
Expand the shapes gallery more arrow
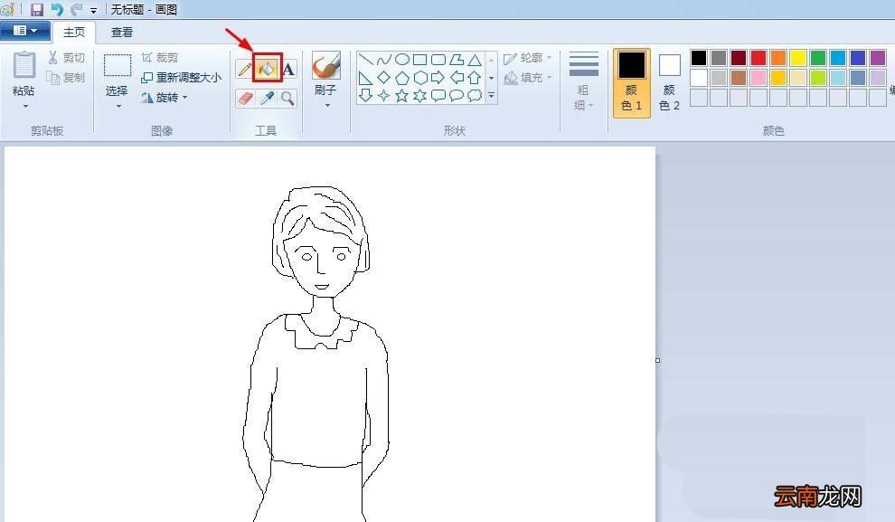[x=491, y=95]
